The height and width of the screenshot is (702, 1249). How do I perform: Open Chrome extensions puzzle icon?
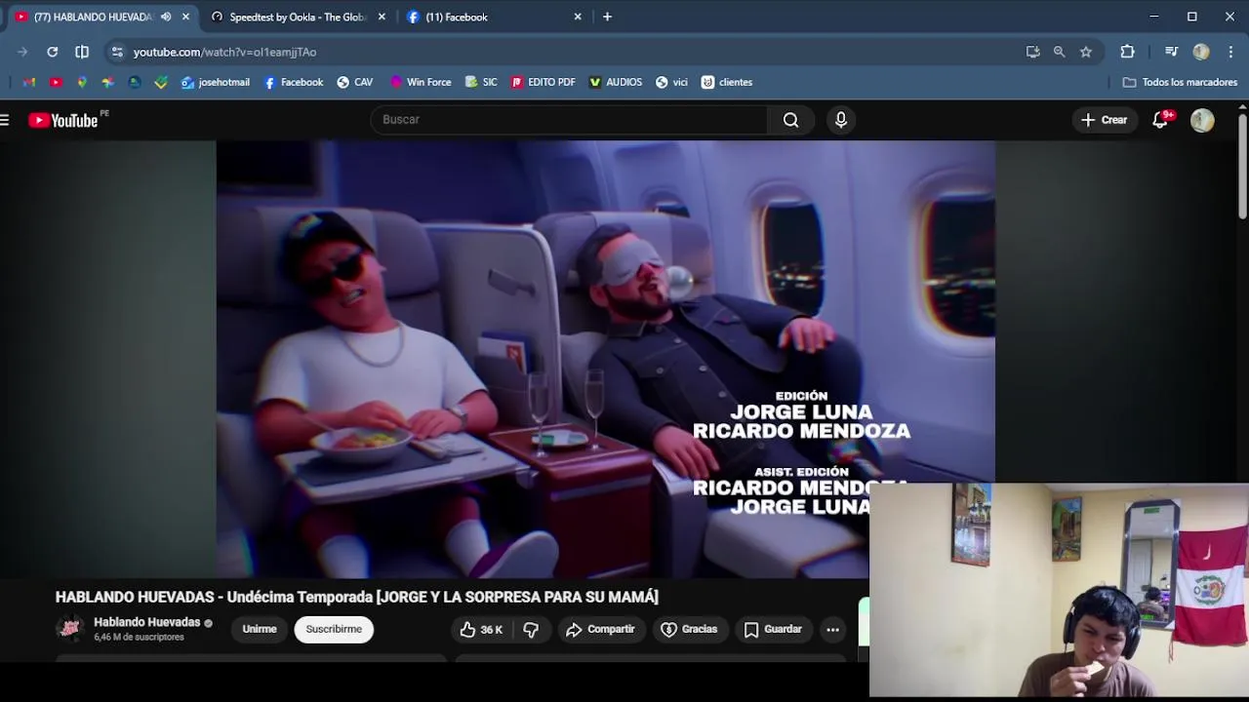(1127, 52)
